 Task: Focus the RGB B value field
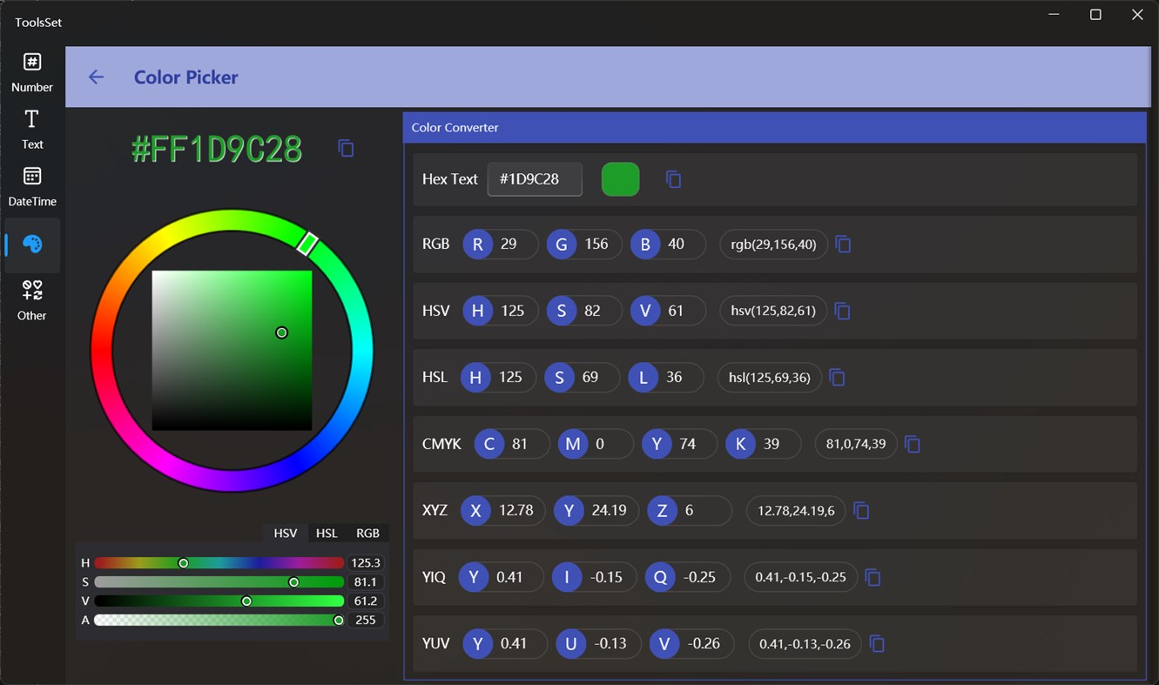pos(668,245)
